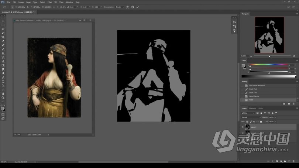299x168 pixels.
Task: Open the Filter menu
Action: [x=49, y=2]
